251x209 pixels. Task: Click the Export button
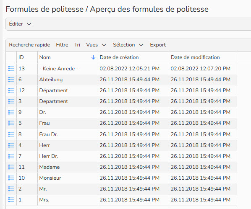(158, 45)
